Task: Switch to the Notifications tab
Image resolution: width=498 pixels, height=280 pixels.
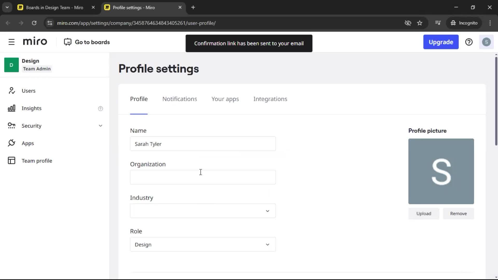Action: tap(179, 99)
